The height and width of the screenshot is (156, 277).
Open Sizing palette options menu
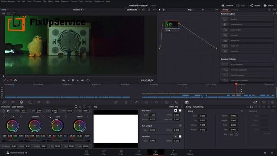point(274,107)
